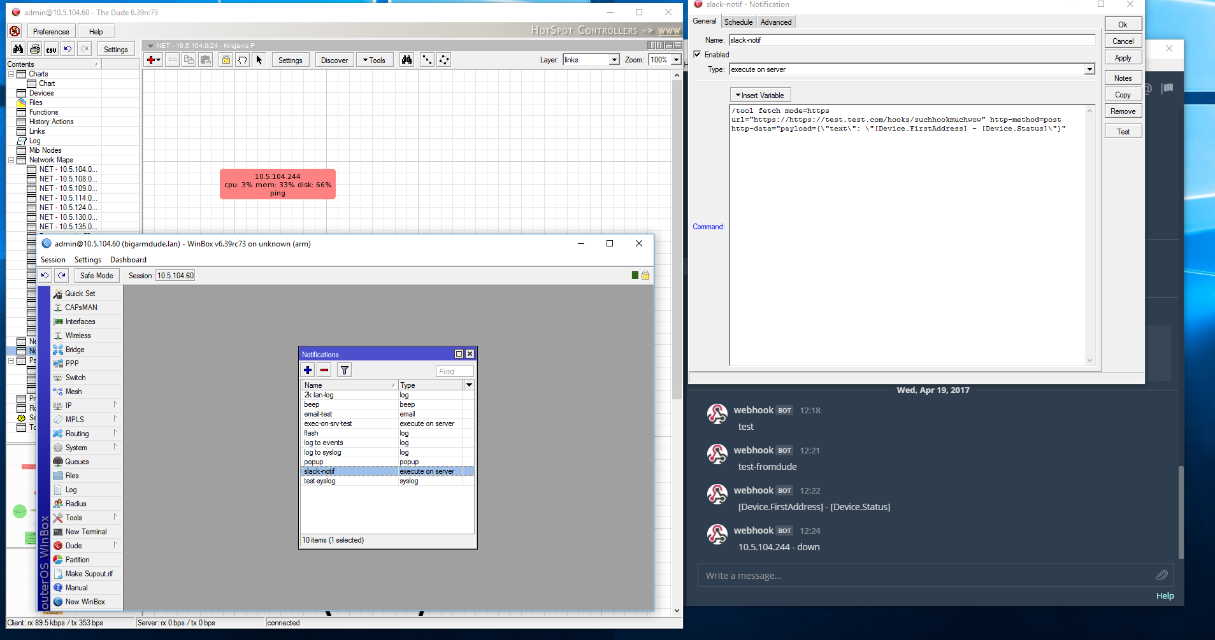The image size is (1215, 640).
Task: Click the Help link below the chat box
Action: tap(1165, 595)
